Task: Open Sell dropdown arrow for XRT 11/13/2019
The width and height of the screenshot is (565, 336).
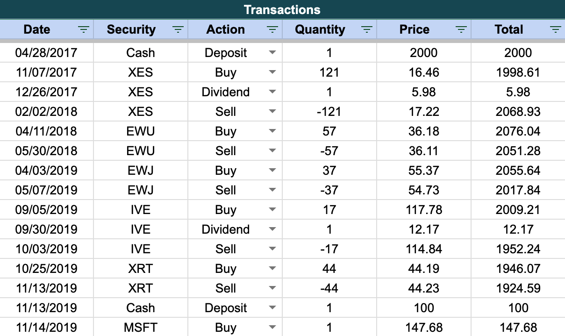Action: pyautogui.click(x=272, y=288)
